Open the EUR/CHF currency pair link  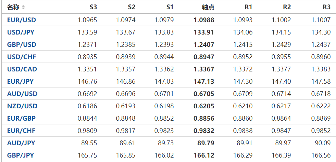click(21, 131)
